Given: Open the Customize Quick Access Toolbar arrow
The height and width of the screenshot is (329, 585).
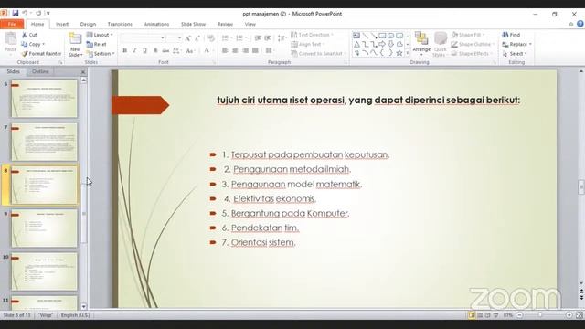Looking at the screenshot, I should tap(48, 14).
